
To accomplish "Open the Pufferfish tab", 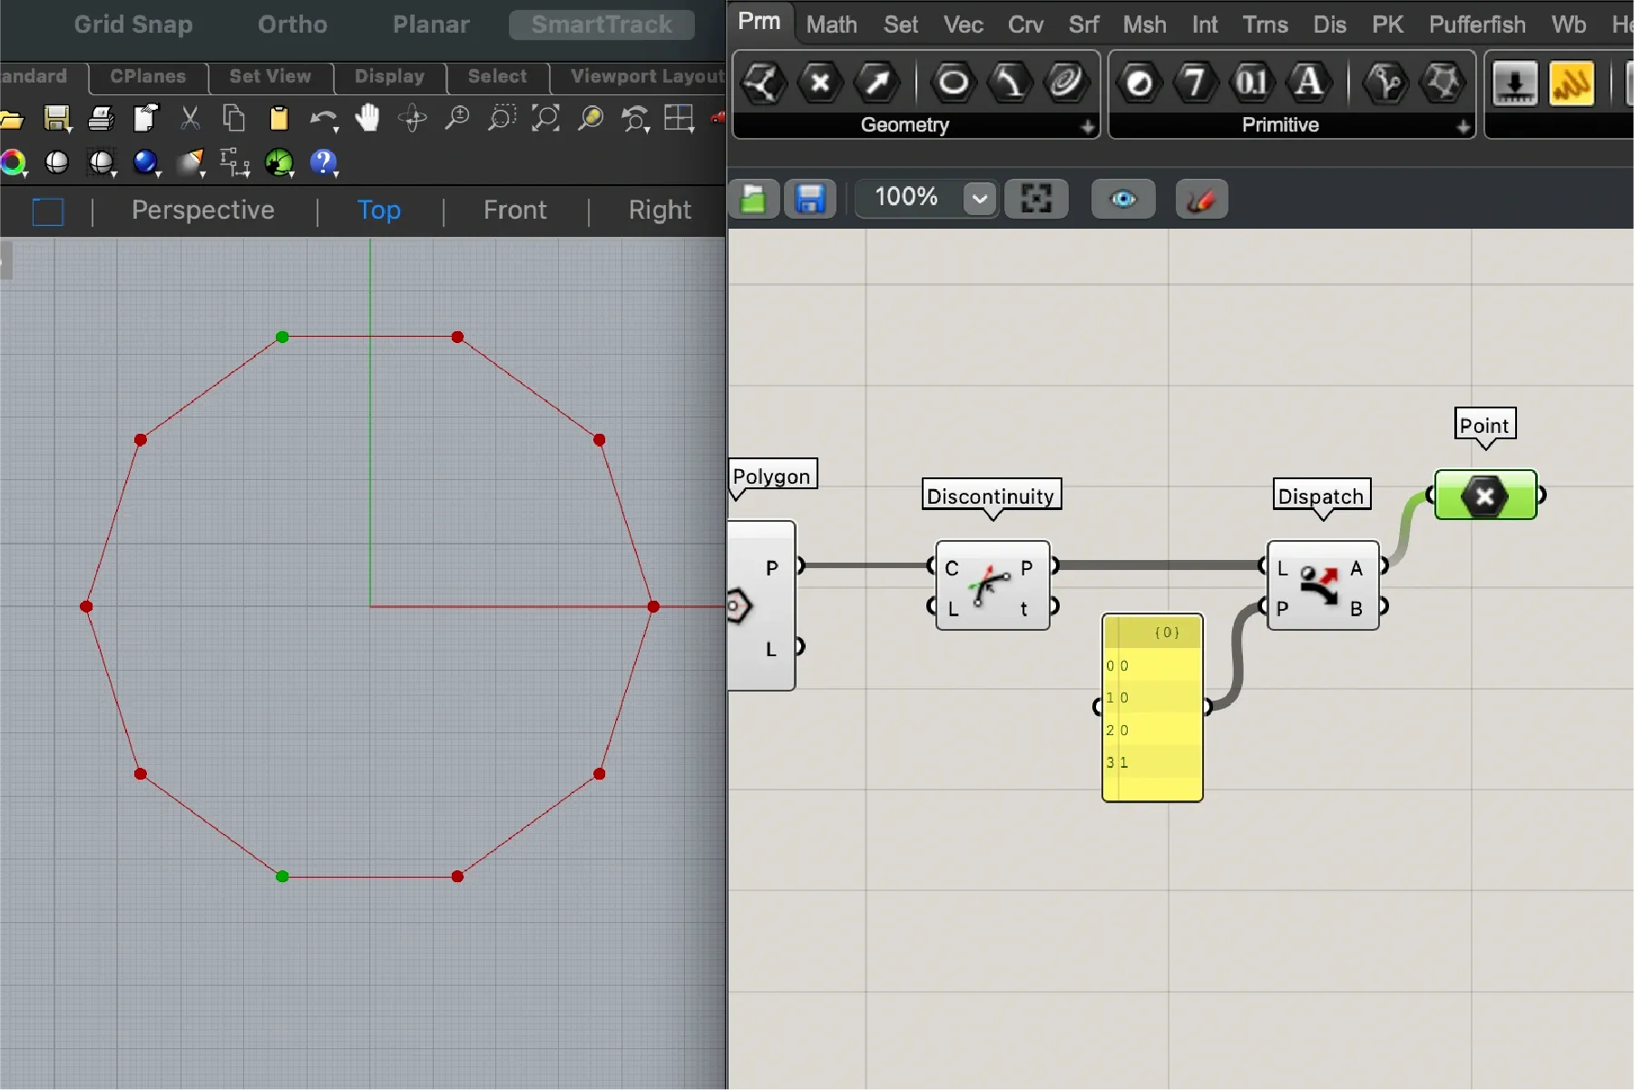I will (x=1475, y=25).
